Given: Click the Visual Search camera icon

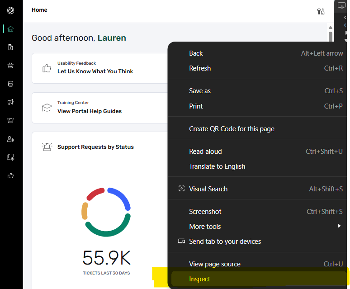Looking at the screenshot, I should 181,189.
